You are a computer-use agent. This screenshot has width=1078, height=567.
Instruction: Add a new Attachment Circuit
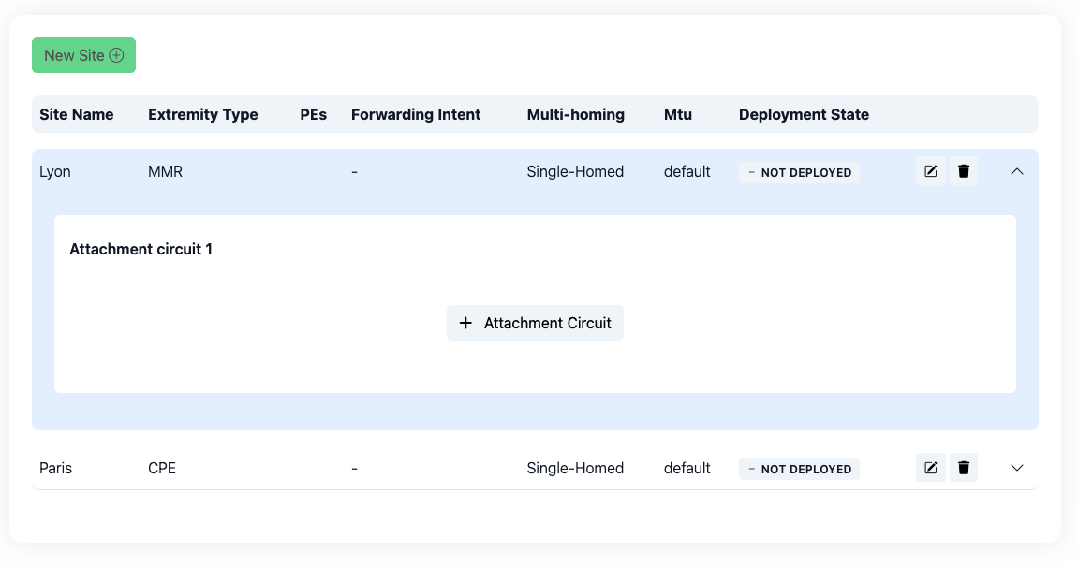[535, 323]
